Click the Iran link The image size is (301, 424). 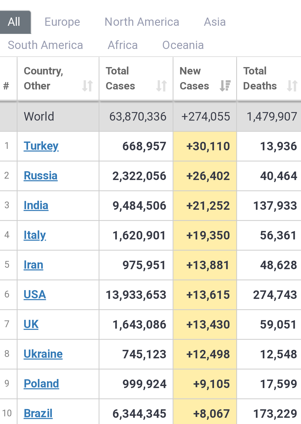point(33,265)
